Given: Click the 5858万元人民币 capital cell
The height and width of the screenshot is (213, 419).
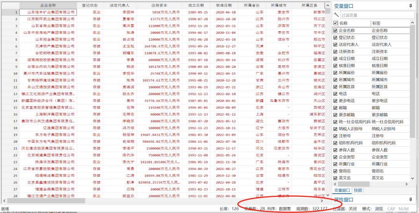Looking at the screenshot, I should [159, 12].
